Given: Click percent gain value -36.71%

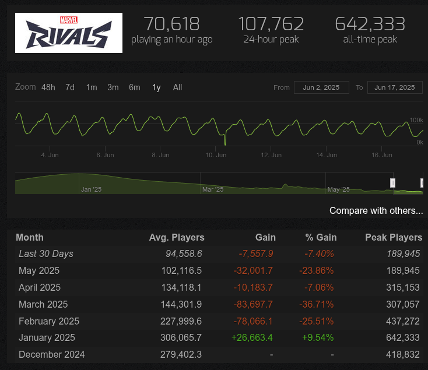Looking at the screenshot, I should 317,304.
